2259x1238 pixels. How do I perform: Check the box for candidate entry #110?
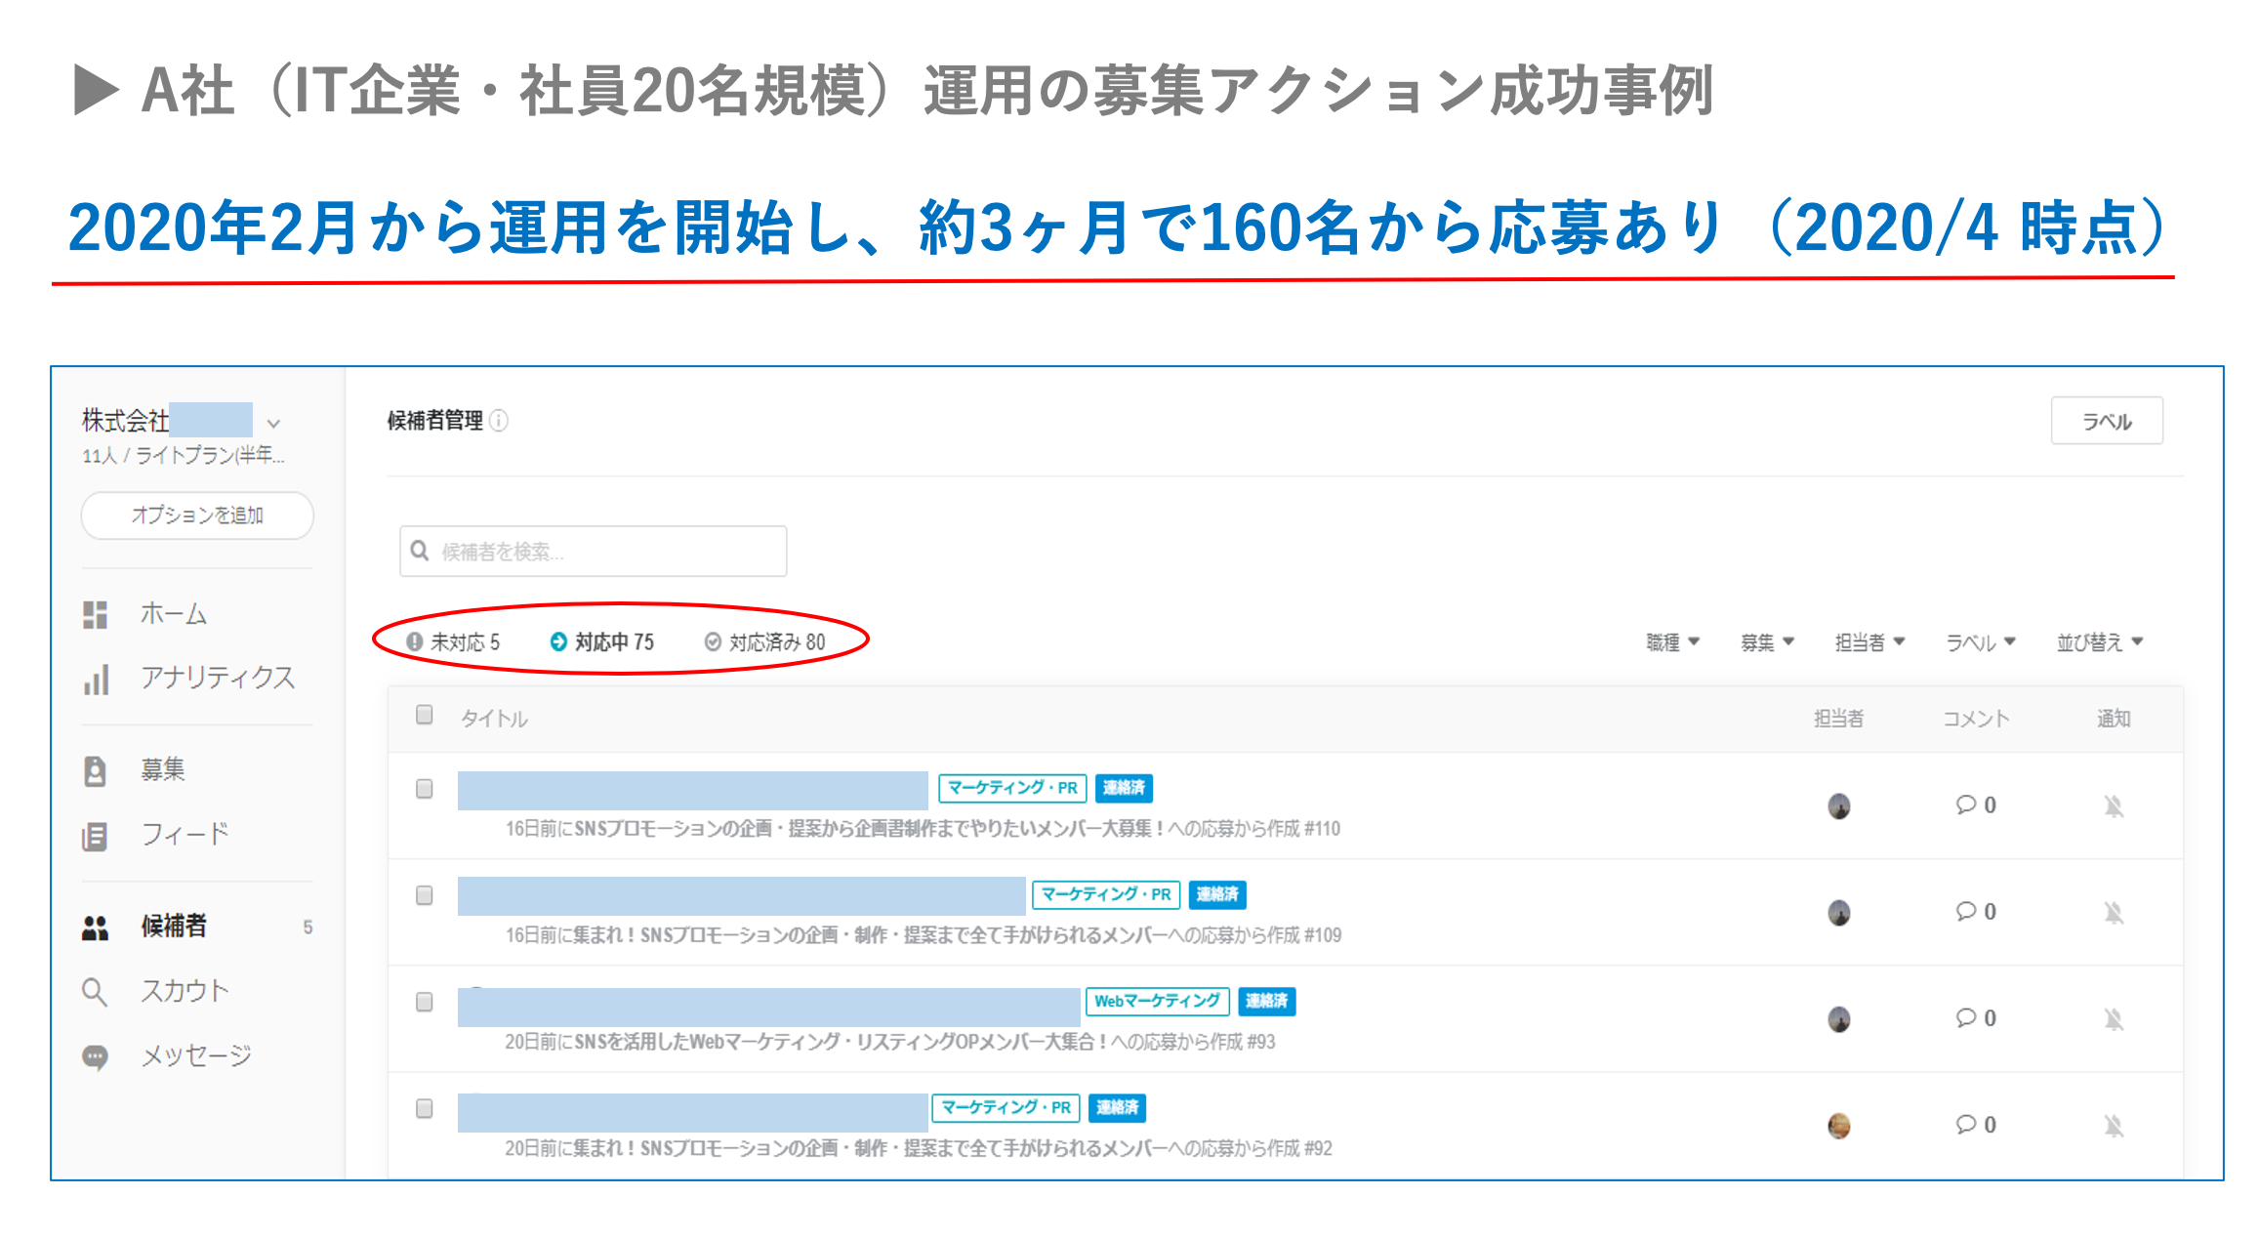424,789
